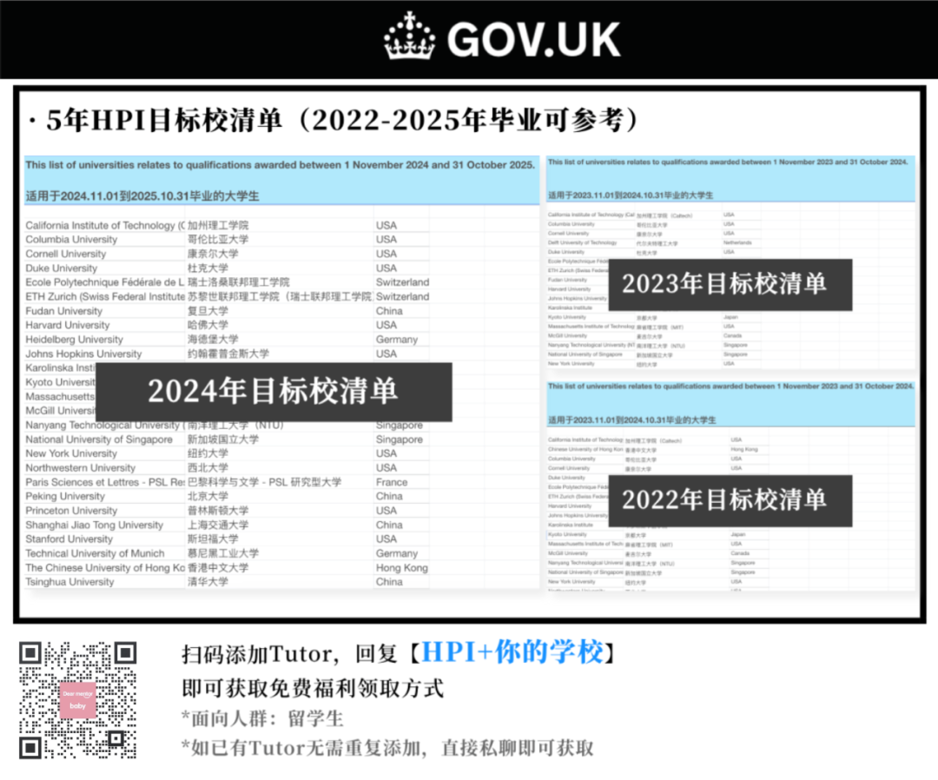This screenshot has height=780, width=938.
Task: Click the 新加坡国立大学 cell
Action: click(223, 439)
